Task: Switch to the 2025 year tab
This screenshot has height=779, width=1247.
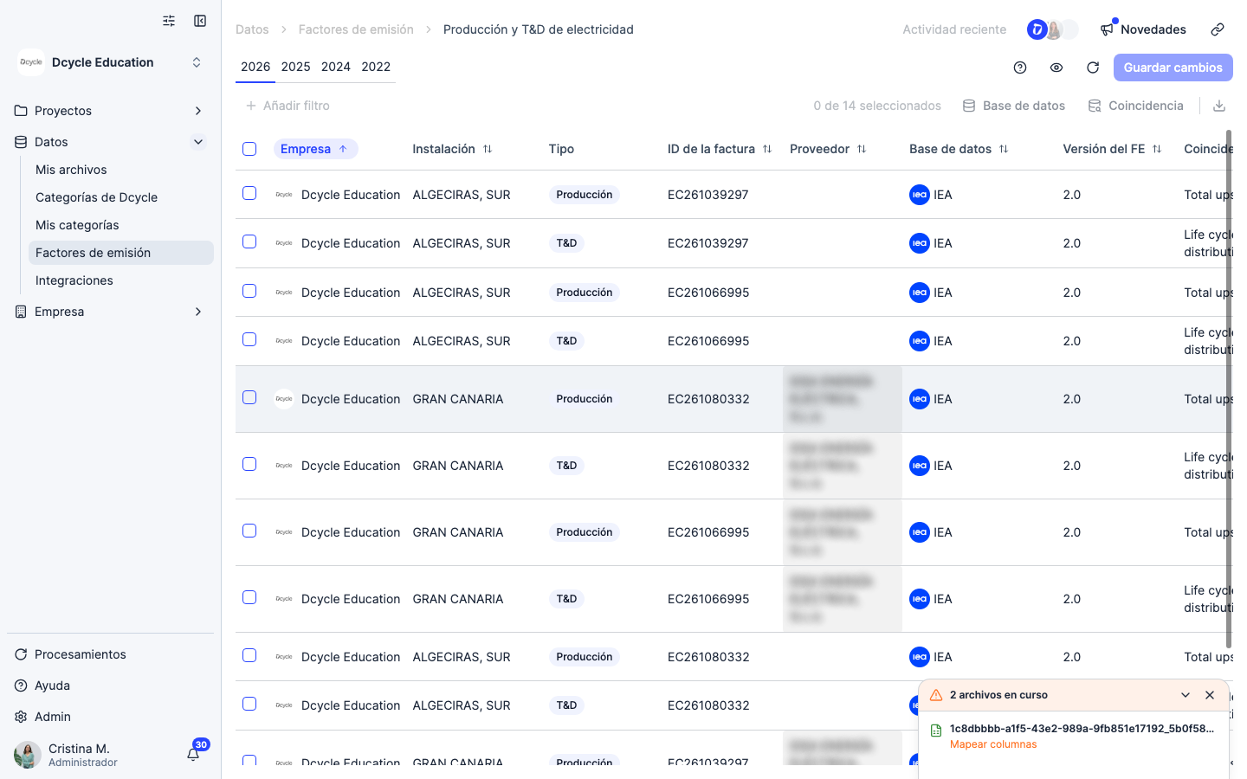Action: [296, 67]
